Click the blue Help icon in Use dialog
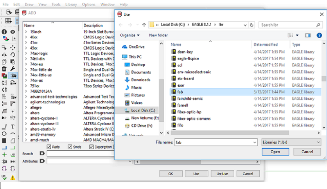This screenshot has height=189, width=327. click(319, 35)
